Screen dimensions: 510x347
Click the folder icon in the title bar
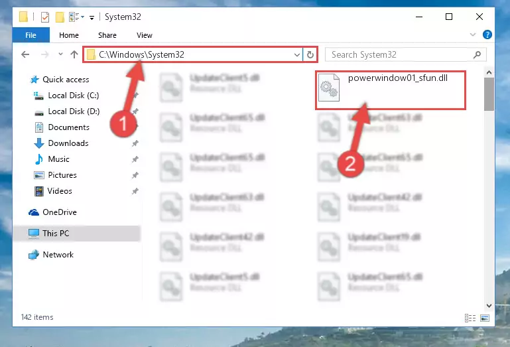pyautogui.click(x=23, y=17)
